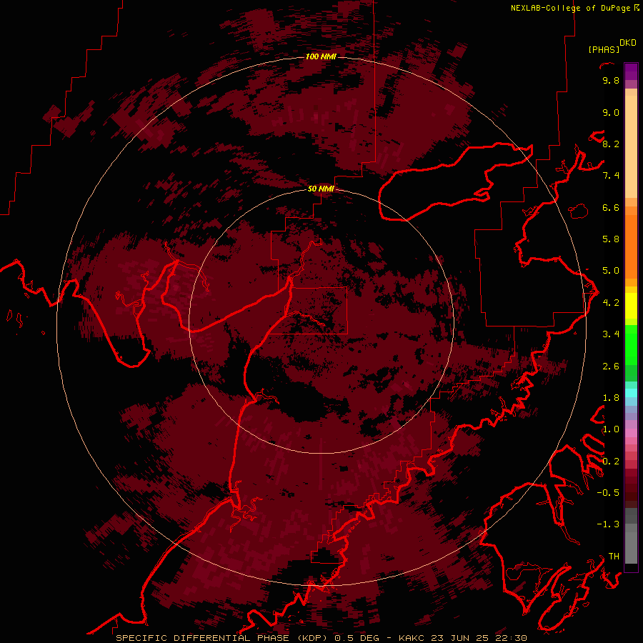Click the [PHAS] units label

604,50
